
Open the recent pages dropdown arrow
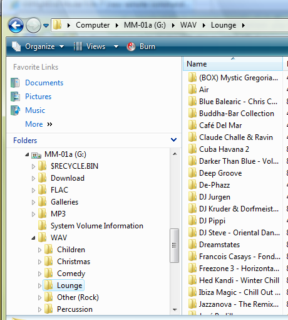point(46,26)
